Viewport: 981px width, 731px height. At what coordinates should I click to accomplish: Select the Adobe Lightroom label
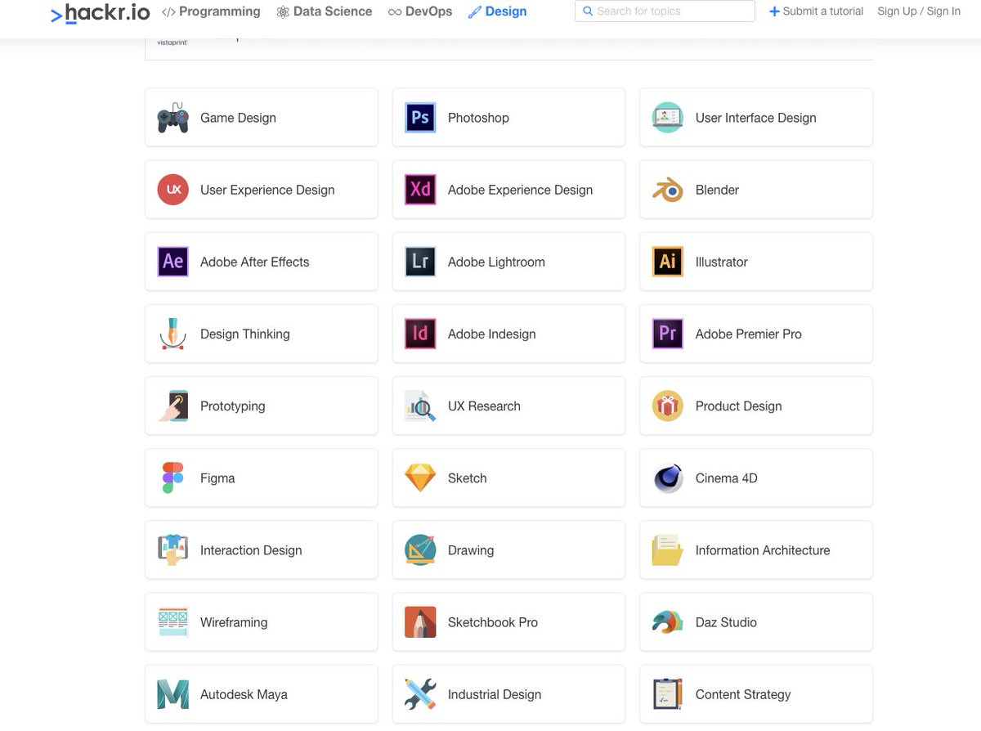coord(496,262)
